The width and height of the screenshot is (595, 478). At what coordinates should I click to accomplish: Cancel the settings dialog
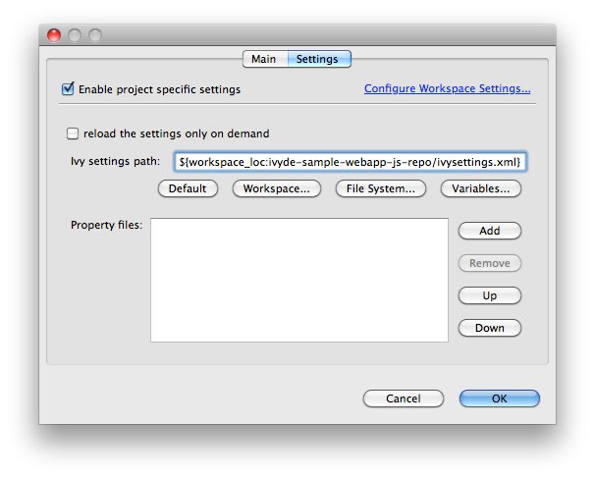tap(403, 398)
